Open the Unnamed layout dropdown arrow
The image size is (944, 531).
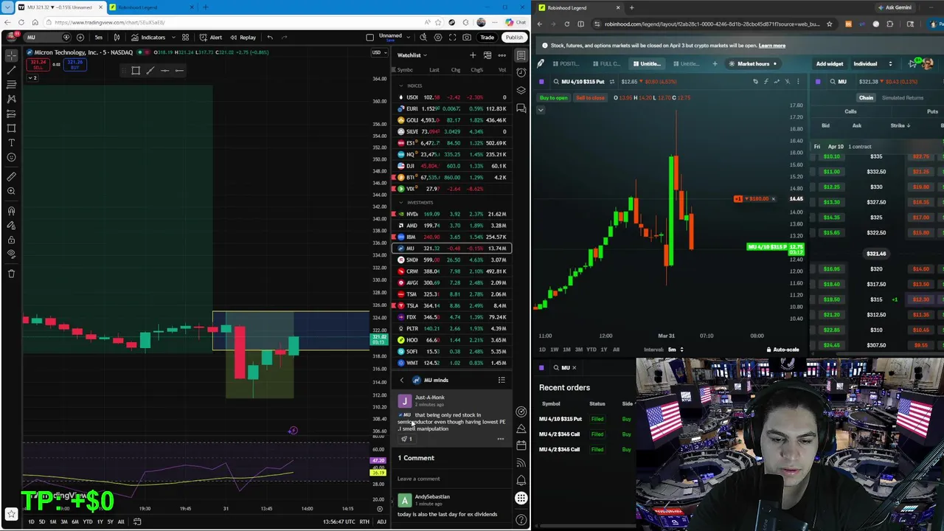click(x=408, y=37)
